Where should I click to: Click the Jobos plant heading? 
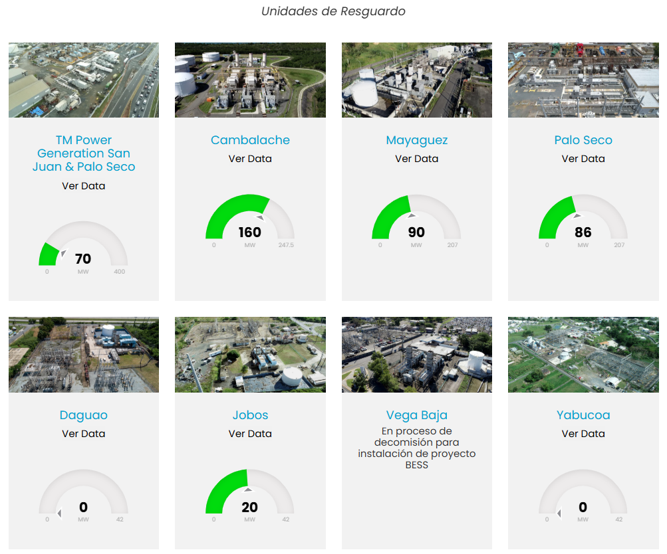(250, 415)
